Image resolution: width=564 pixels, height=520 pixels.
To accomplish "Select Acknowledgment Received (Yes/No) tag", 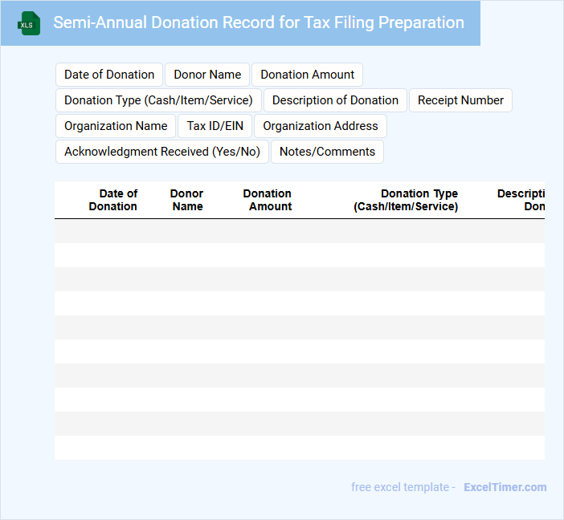I will [x=161, y=152].
